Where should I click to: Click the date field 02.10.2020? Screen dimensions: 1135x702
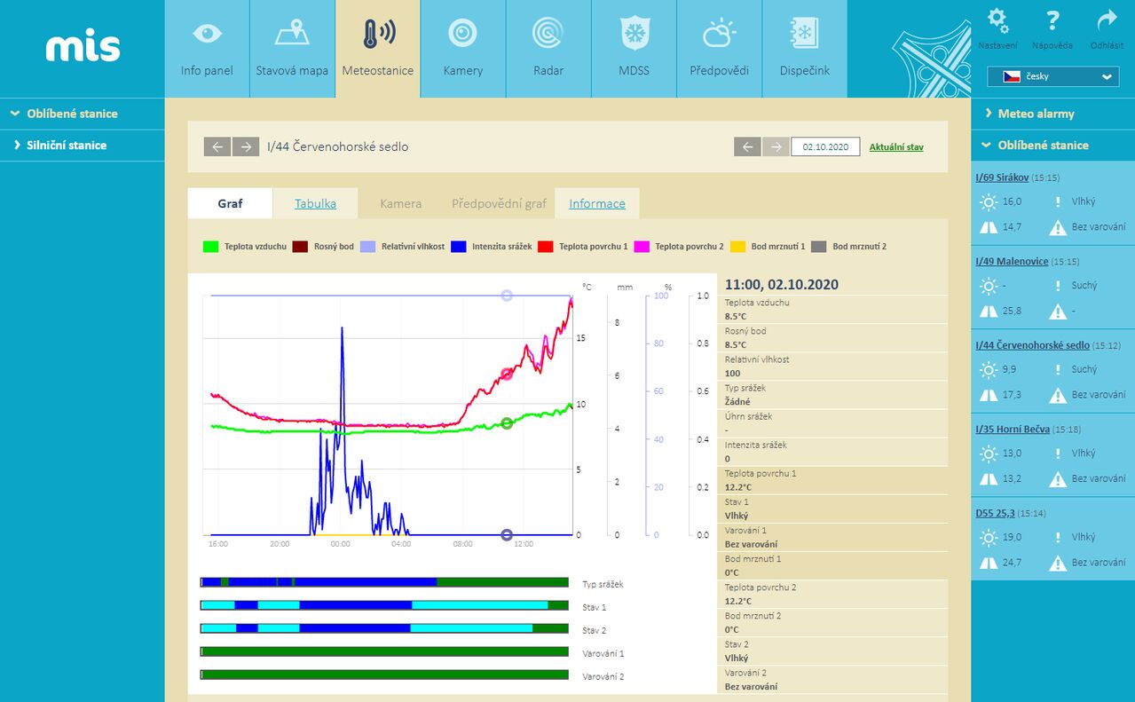pyautogui.click(x=825, y=146)
